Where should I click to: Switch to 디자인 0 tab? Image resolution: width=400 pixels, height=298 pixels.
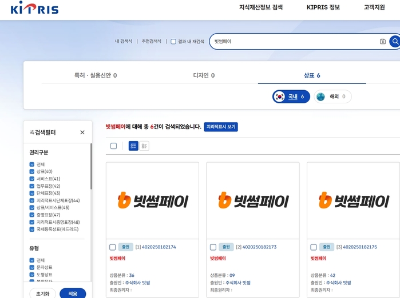[x=204, y=75]
